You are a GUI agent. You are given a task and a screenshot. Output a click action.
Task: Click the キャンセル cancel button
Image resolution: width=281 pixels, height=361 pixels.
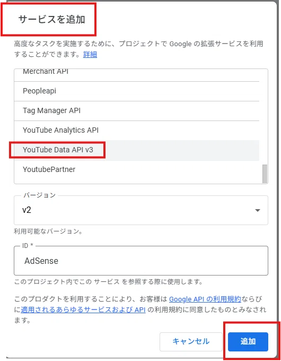point(191,341)
